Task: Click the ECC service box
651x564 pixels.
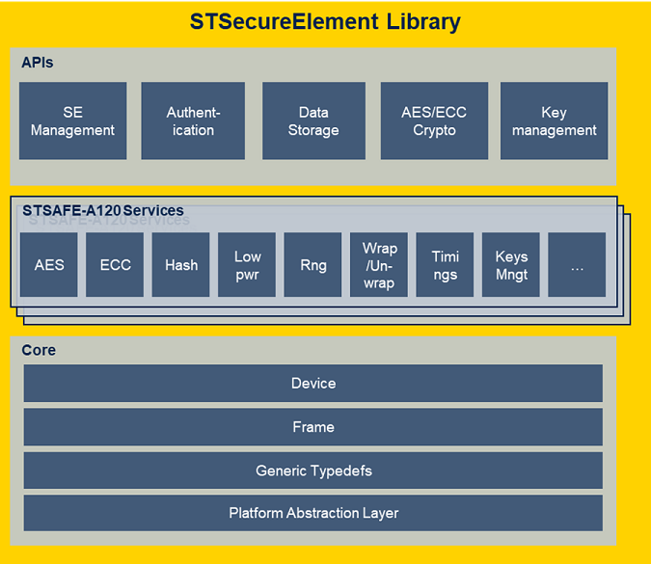Action: point(115,264)
